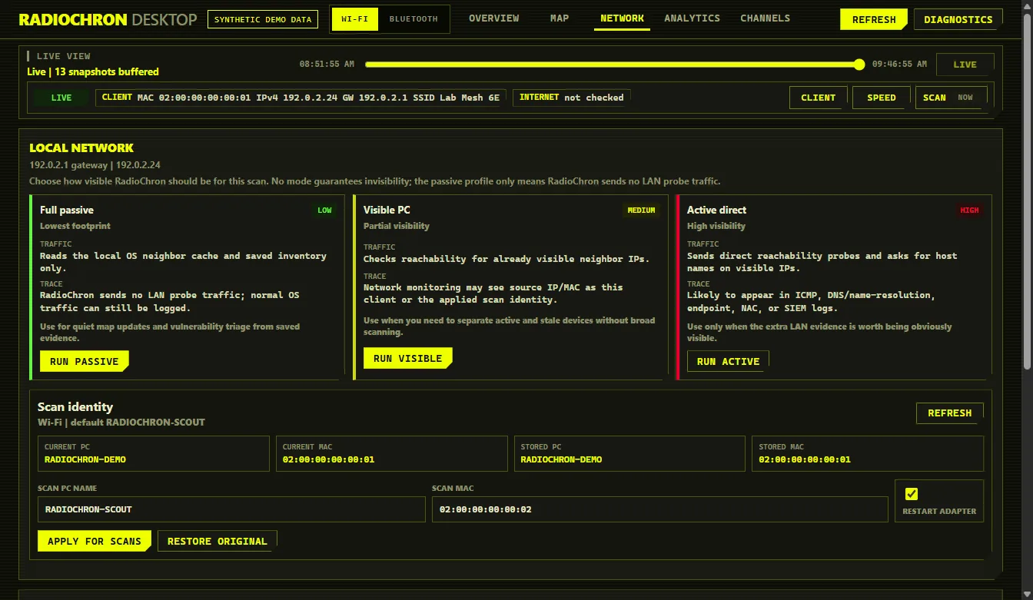This screenshot has width=1033, height=600.
Task: Refresh the Scan identity panel
Action: tap(949, 413)
